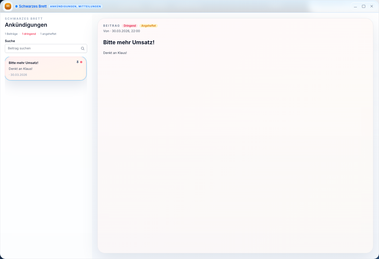Minimize the Schwarzes Brett window

coord(355,6)
